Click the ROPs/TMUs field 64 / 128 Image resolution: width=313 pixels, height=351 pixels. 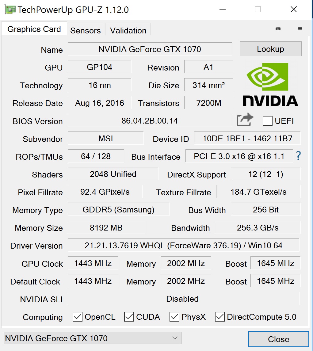(96, 156)
